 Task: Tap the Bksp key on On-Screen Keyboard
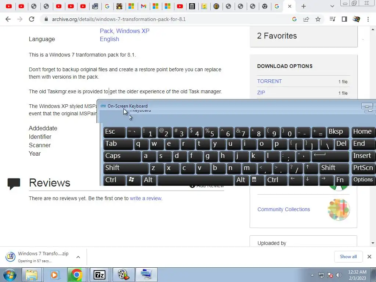click(x=338, y=132)
